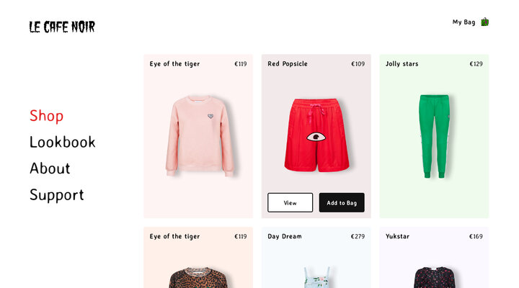Click the Red Popsicle product name
Screen dimensions: 519x288
[288, 64]
